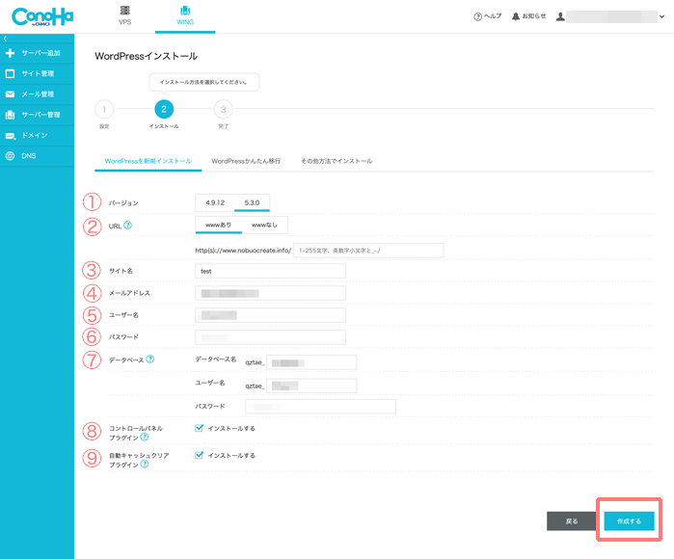Choose wwwあり URL option
The height and width of the screenshot is (559, 674).
[218, 225]
